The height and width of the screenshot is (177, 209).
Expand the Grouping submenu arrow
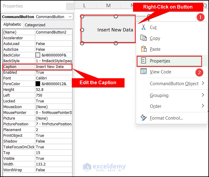tap(203, 95)
